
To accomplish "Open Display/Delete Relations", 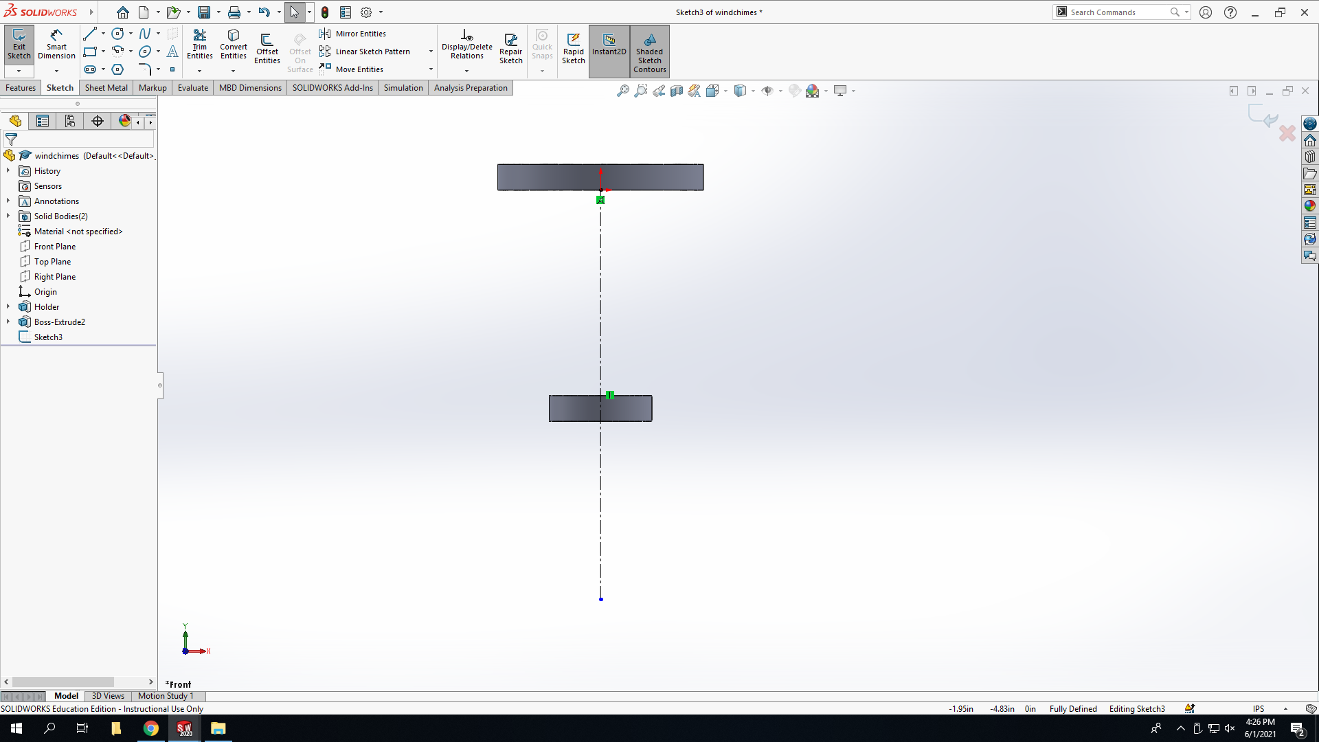I will tap(467, 45).
